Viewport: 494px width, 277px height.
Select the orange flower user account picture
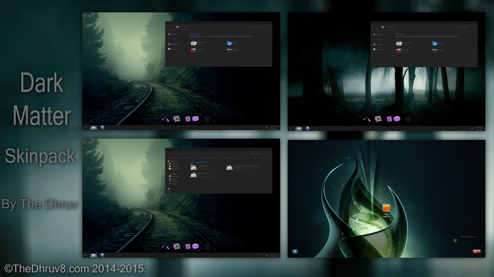point(386,208)
